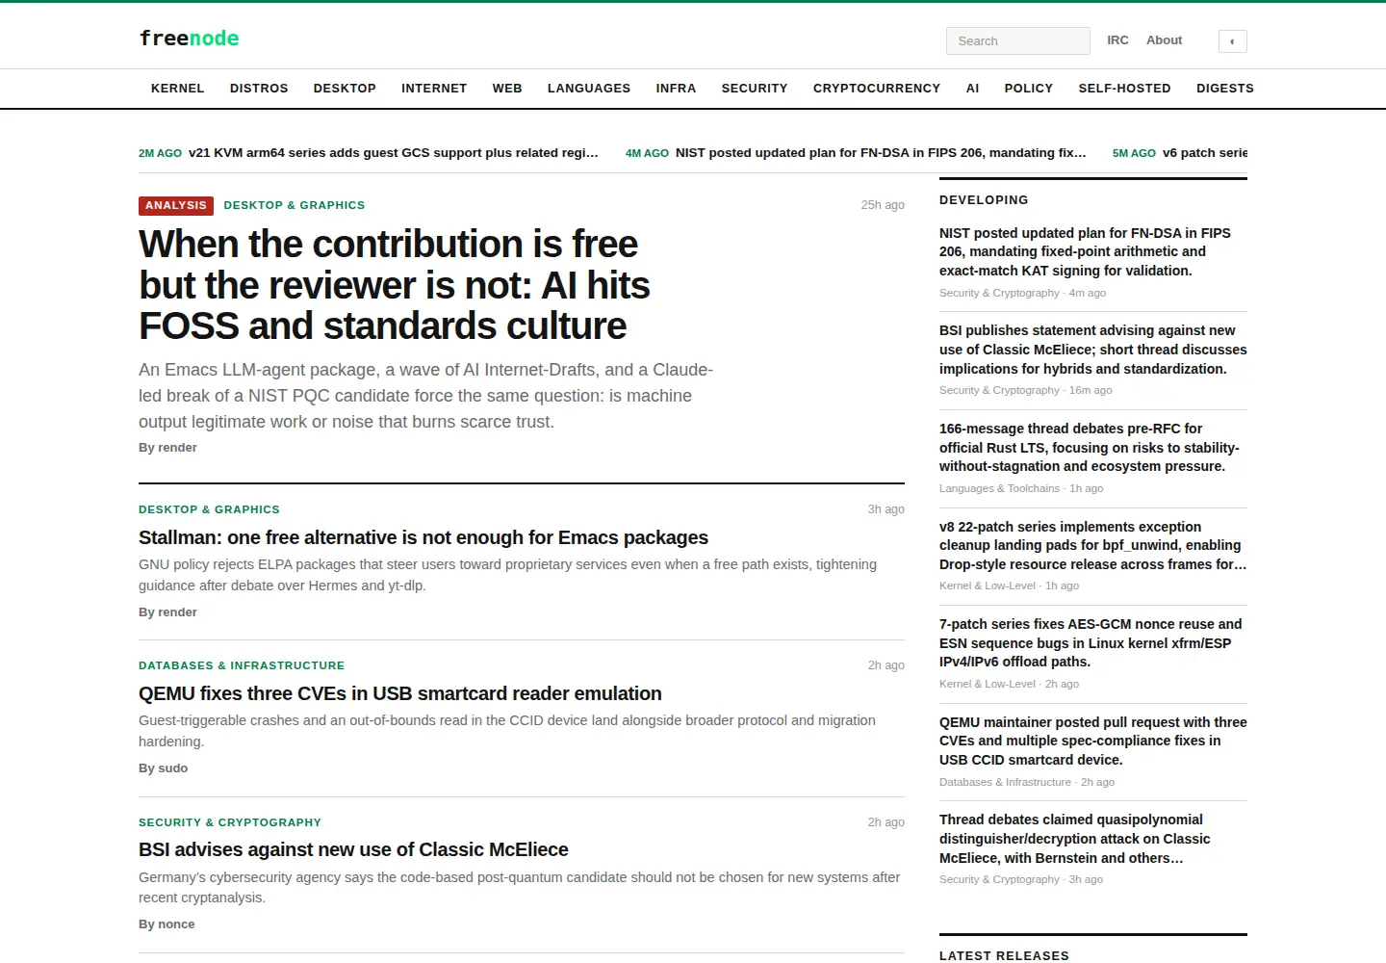Read the BSI Classic McEliece article
The image size is (1386, 963).
click(x=353, y=850)
